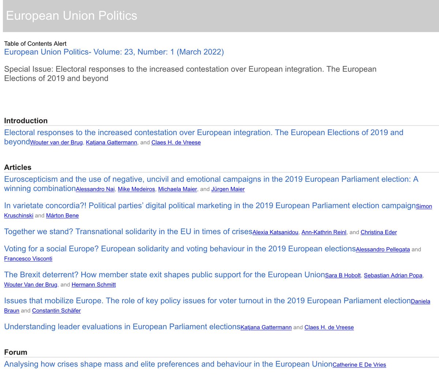This screenshot has height=386, width=439.
Task: Select the Articles section heading
Action: click(18, 168)
